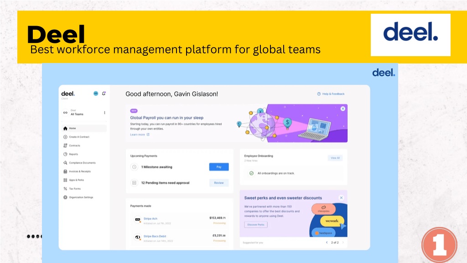The width and height of the screenshot is (467, 263).
Task: Click the Invoices & Receipts icon
Action: pos(65,172)
